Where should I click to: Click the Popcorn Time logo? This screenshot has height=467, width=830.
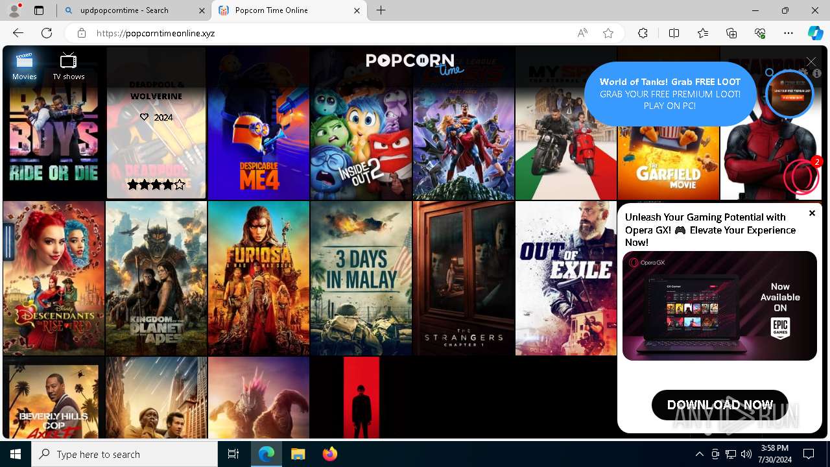(x=415, y=64)
